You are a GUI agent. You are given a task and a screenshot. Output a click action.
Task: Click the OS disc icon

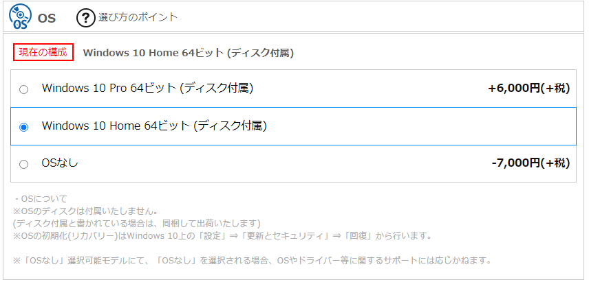click(20, 16)
